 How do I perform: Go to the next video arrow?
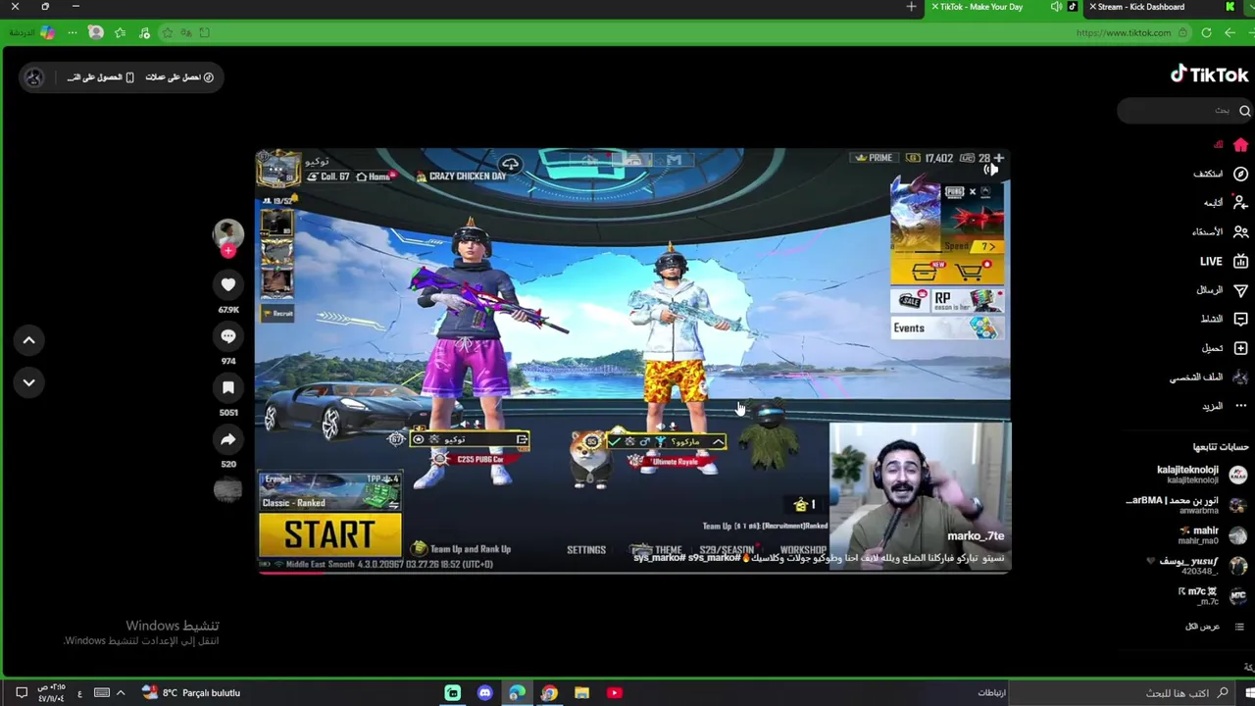point(29,382)
